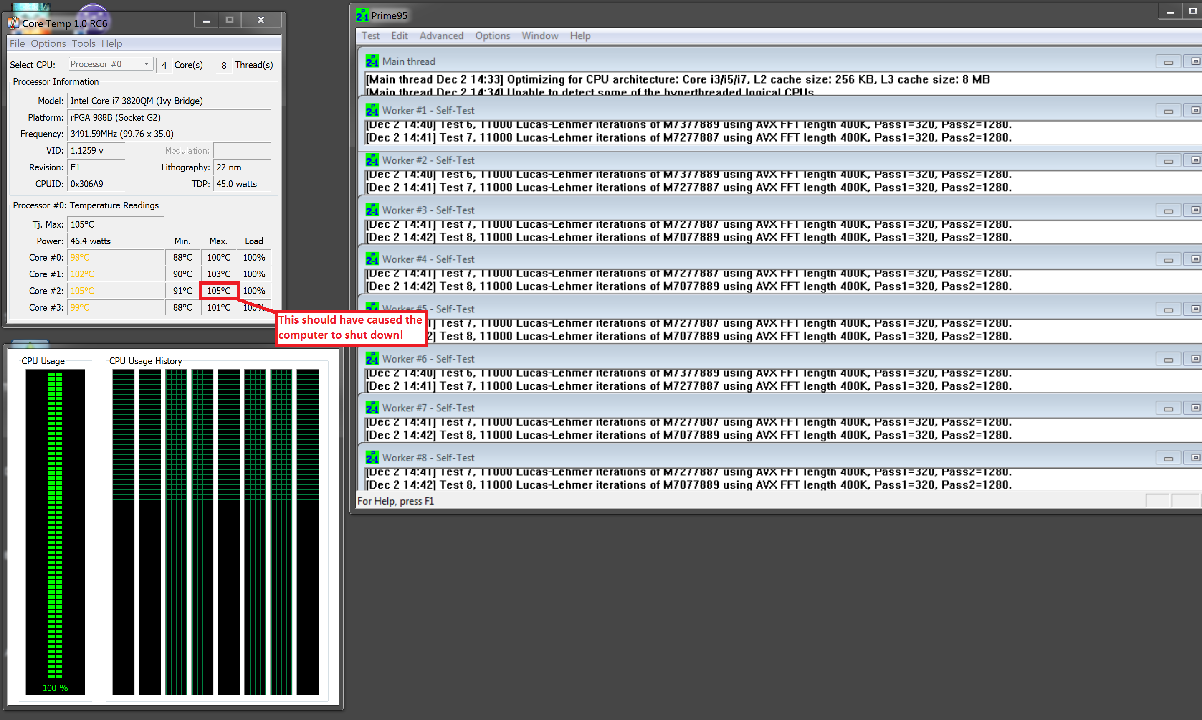Maximize the Worker #2 child window
This screenshot has height=720, width=1202.
click(x=1193, y=161)
